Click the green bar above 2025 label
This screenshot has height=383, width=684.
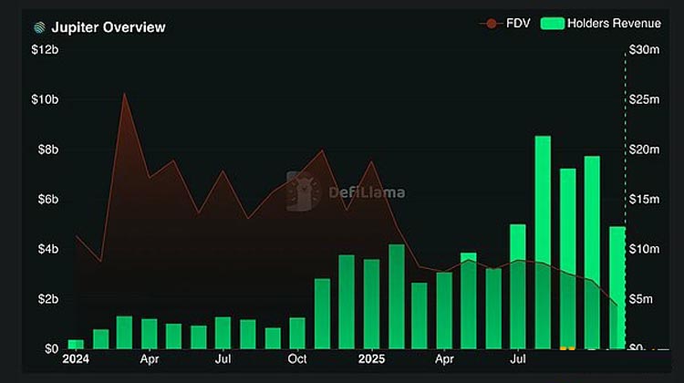pyautogui.click(x=372, y=304)
